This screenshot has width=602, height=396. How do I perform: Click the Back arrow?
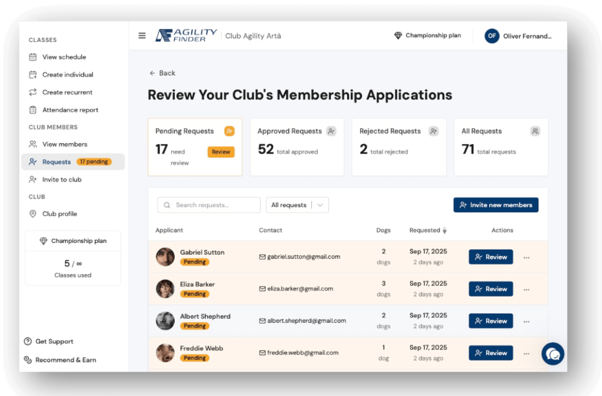pyautogui.click(x=152, y=73)
